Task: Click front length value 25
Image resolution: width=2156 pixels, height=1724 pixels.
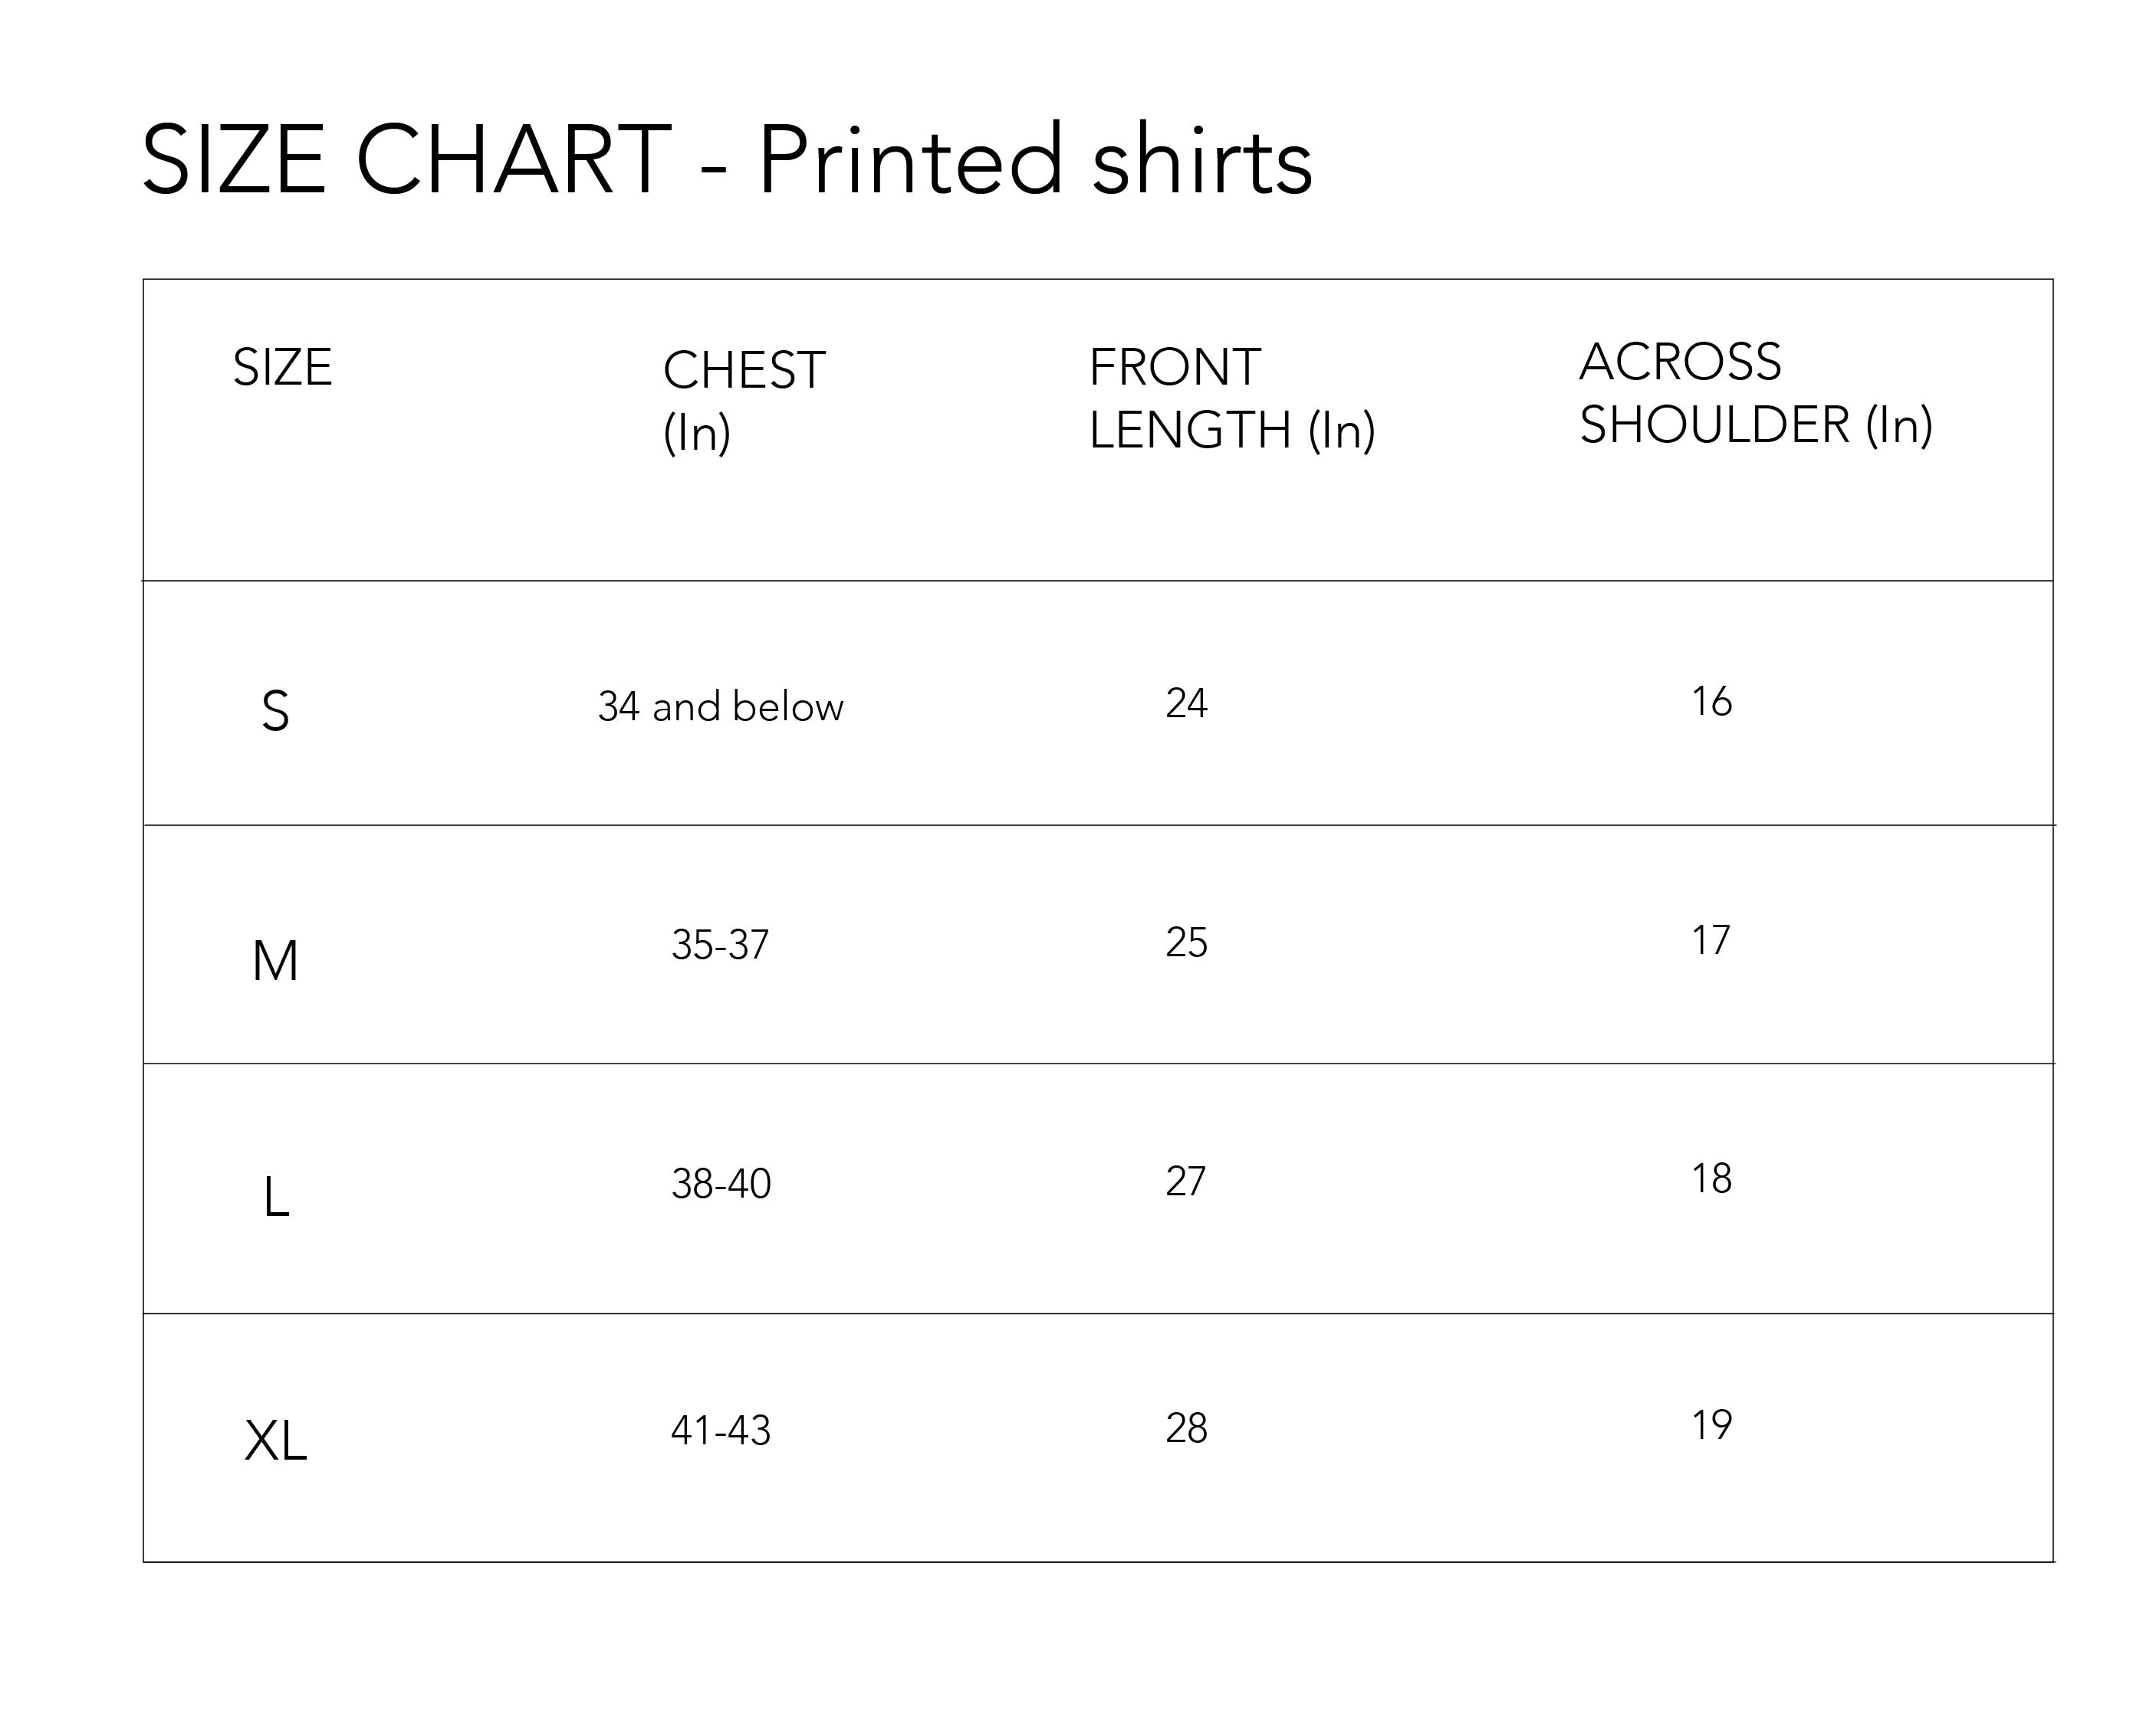Action: 1186,942
